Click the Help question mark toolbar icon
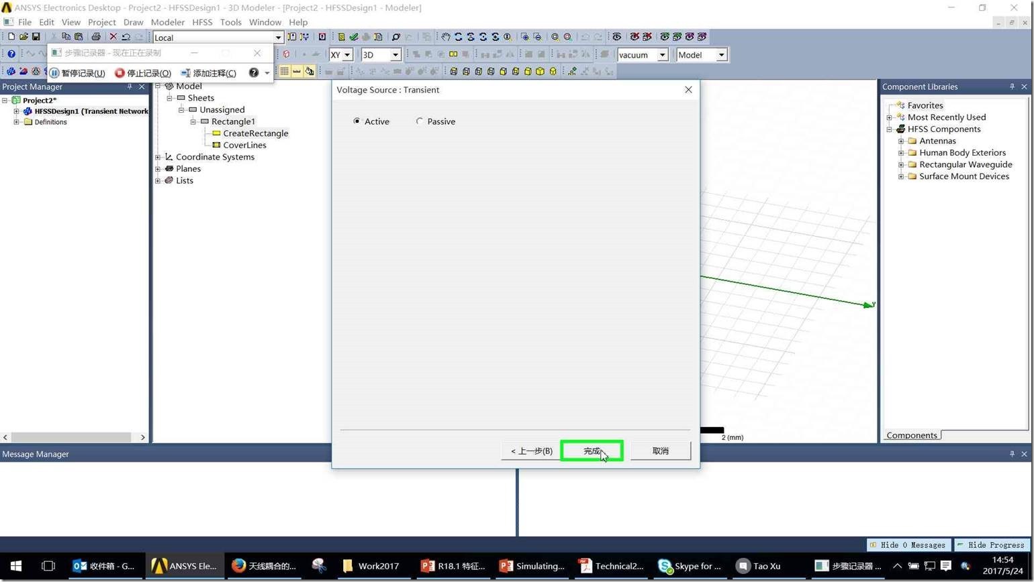This screenshot has width=1034, height=582. coord(11,54)
